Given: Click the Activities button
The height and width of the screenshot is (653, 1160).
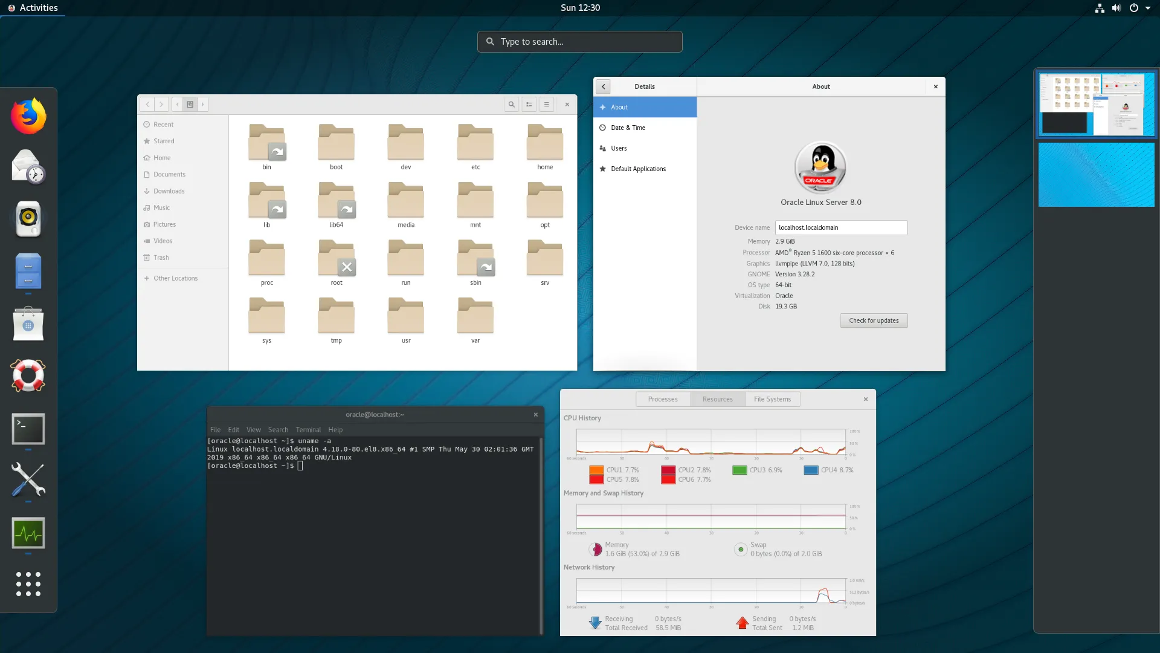Looking at the screenshot, I should [33, 8].
